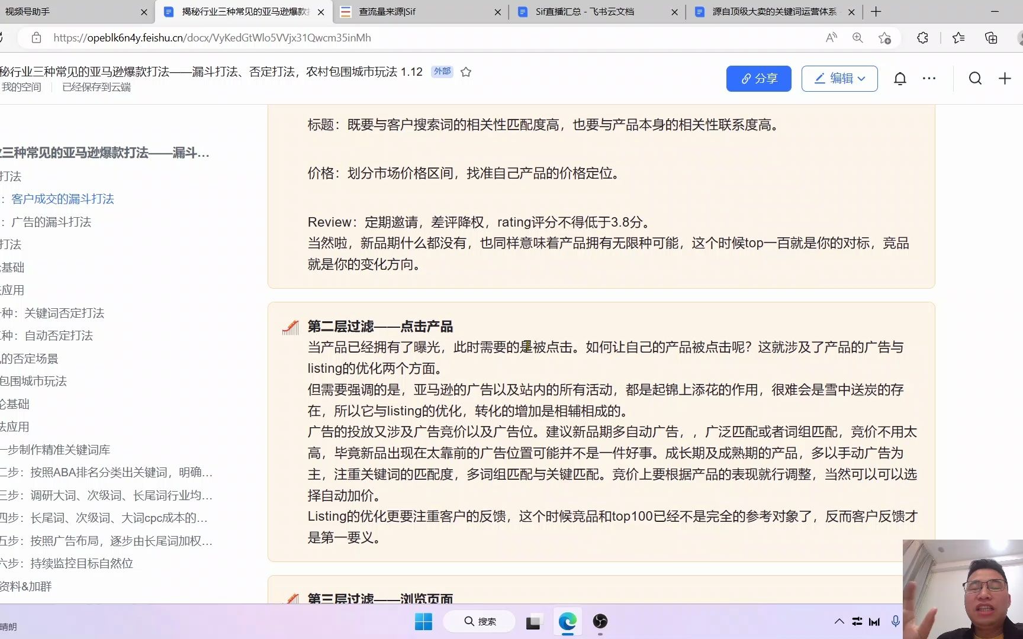The image size is (1023, 639).
Task: Click the plus icon to create new
Action: [1005, 79]
